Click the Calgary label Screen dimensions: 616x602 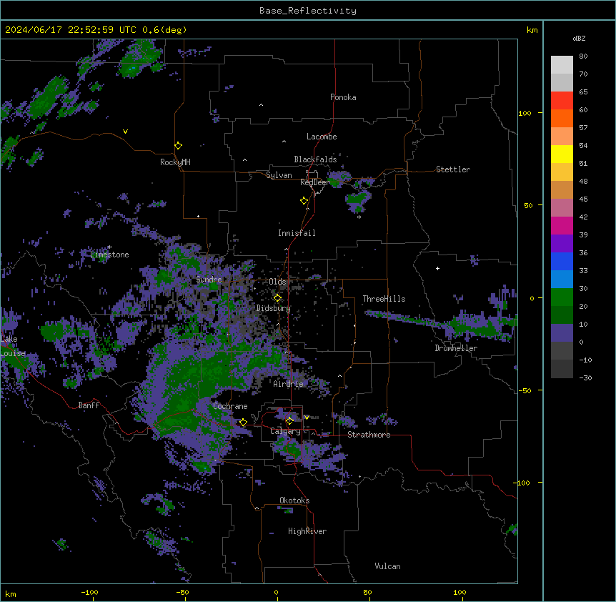(285, 431)
